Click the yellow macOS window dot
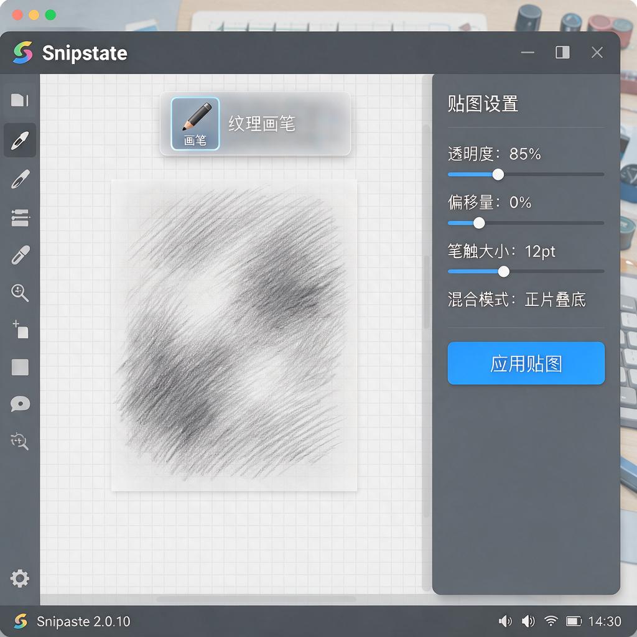This screenshot has width=637, height=637. 34,15
